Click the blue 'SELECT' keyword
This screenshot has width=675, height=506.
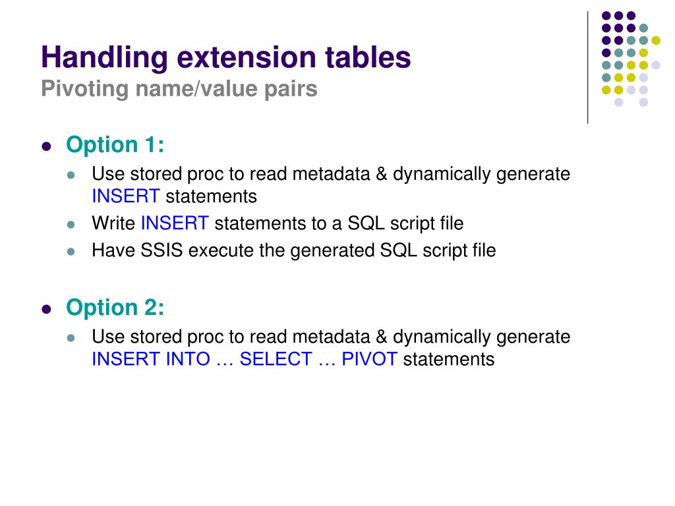276,359
